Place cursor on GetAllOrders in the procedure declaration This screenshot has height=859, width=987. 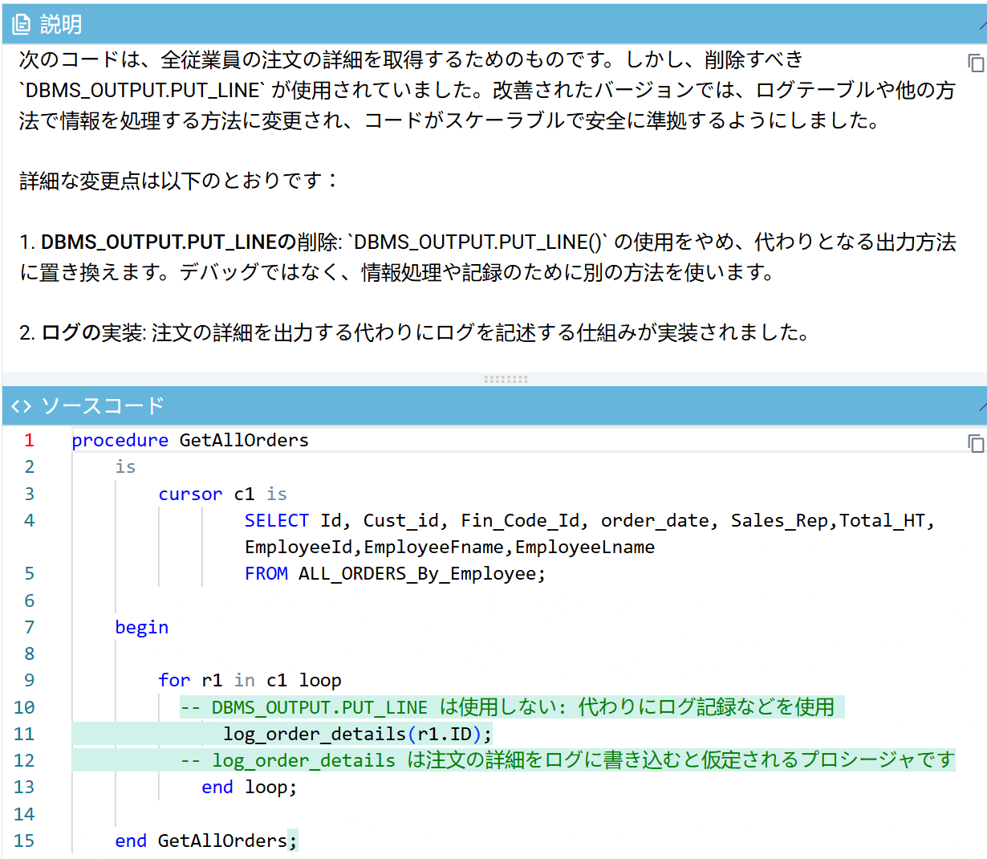[244, 440]
